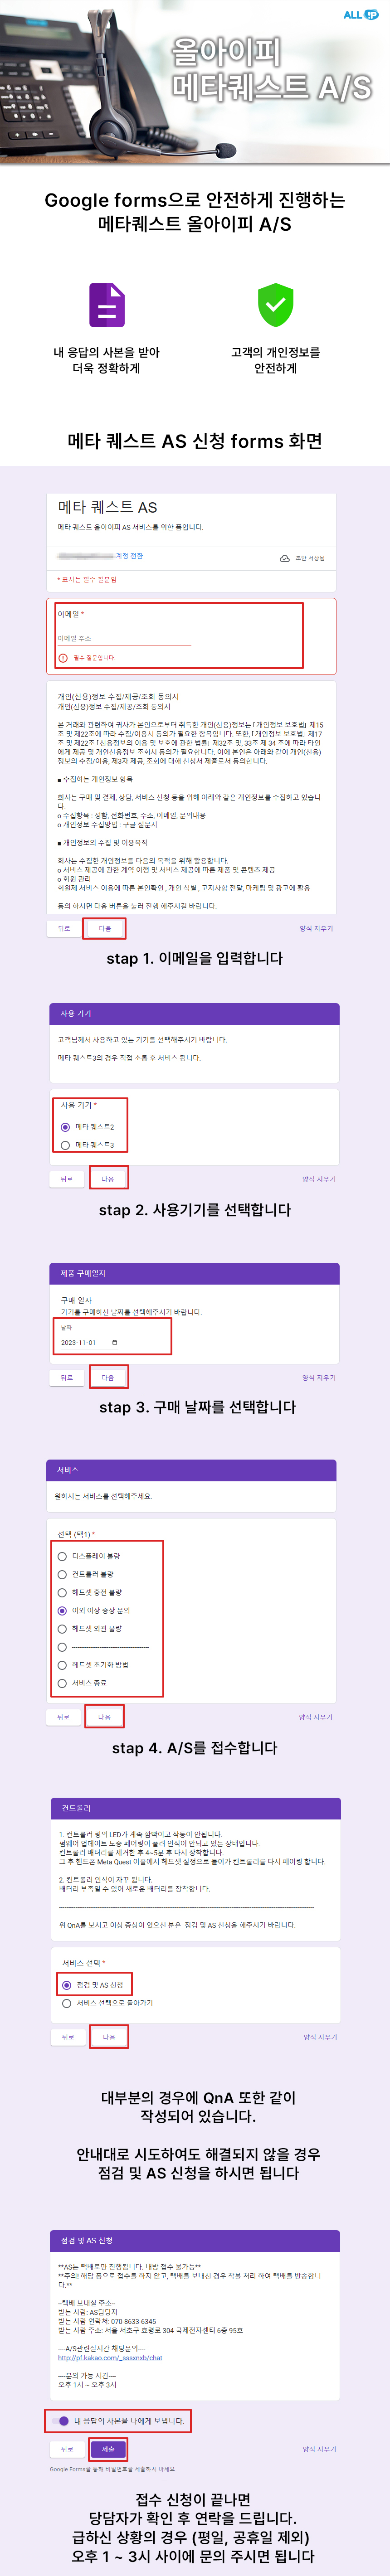Open the calendar icon in the date field

[115, 1343]
